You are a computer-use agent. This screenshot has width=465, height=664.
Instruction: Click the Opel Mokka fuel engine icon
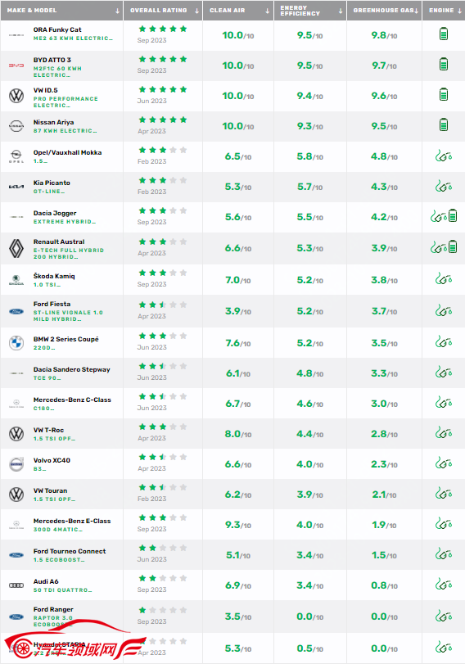click(x=444, y=156)
